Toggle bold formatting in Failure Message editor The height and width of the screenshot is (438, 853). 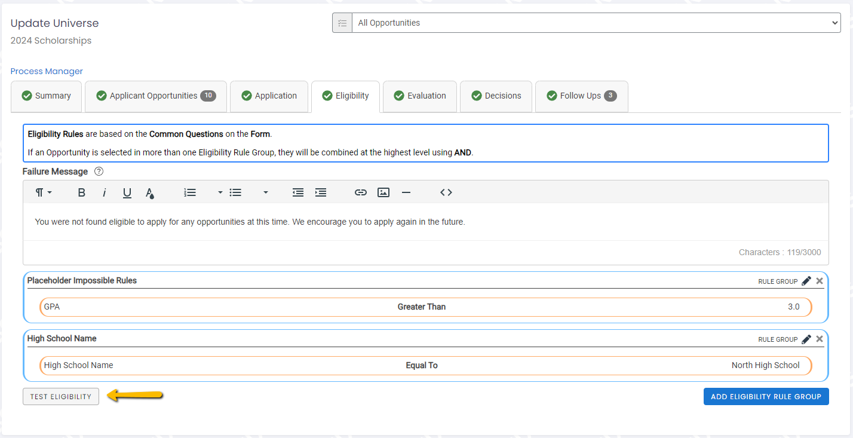82,192
